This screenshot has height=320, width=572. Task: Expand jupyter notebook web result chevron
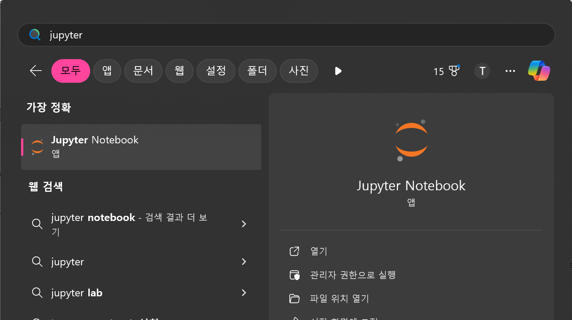[x=244, y=224]
